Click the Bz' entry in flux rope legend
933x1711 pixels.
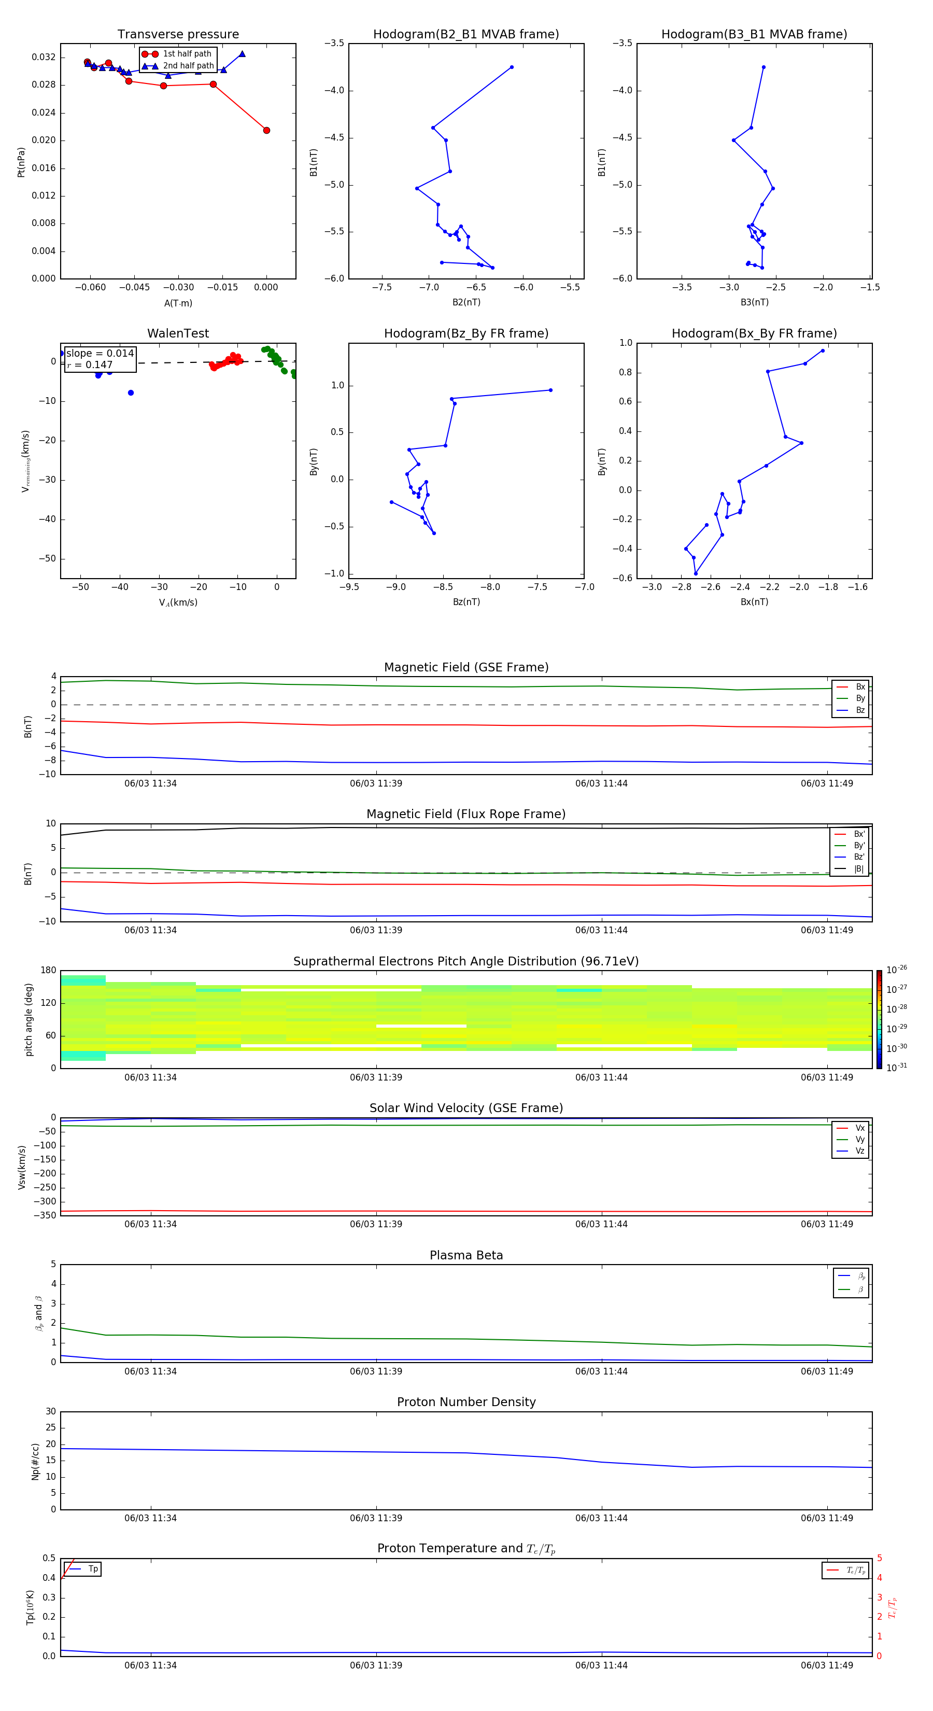(850, 858)
